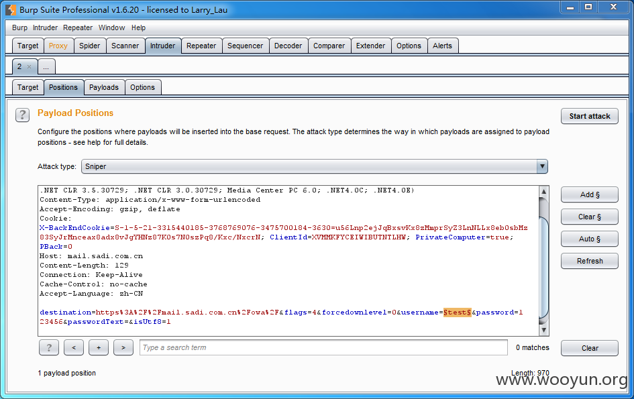
Task: Click the Refresh button
Action: click(590, 261)
